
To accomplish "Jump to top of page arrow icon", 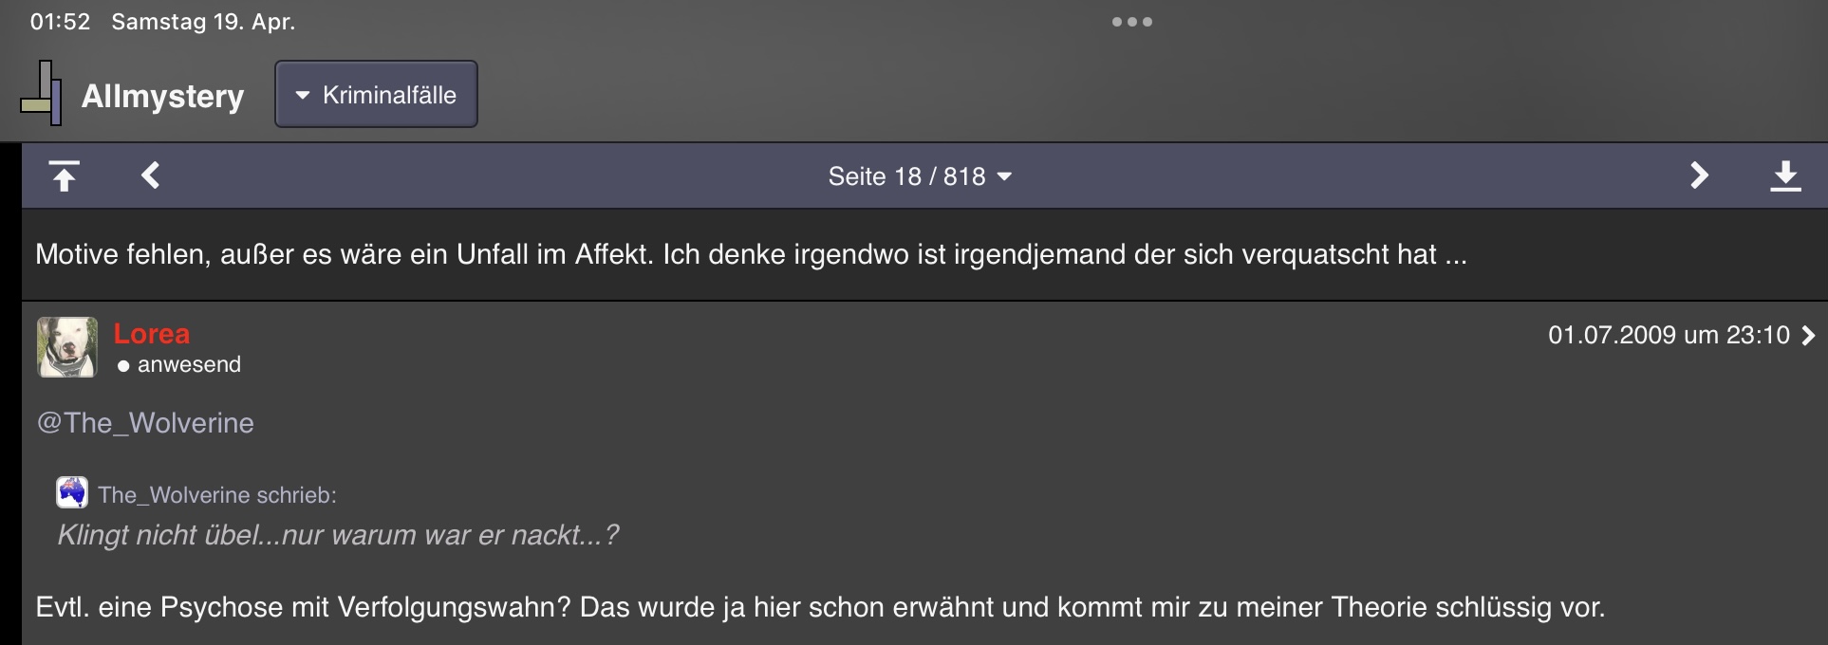I will tap(64, 176).
